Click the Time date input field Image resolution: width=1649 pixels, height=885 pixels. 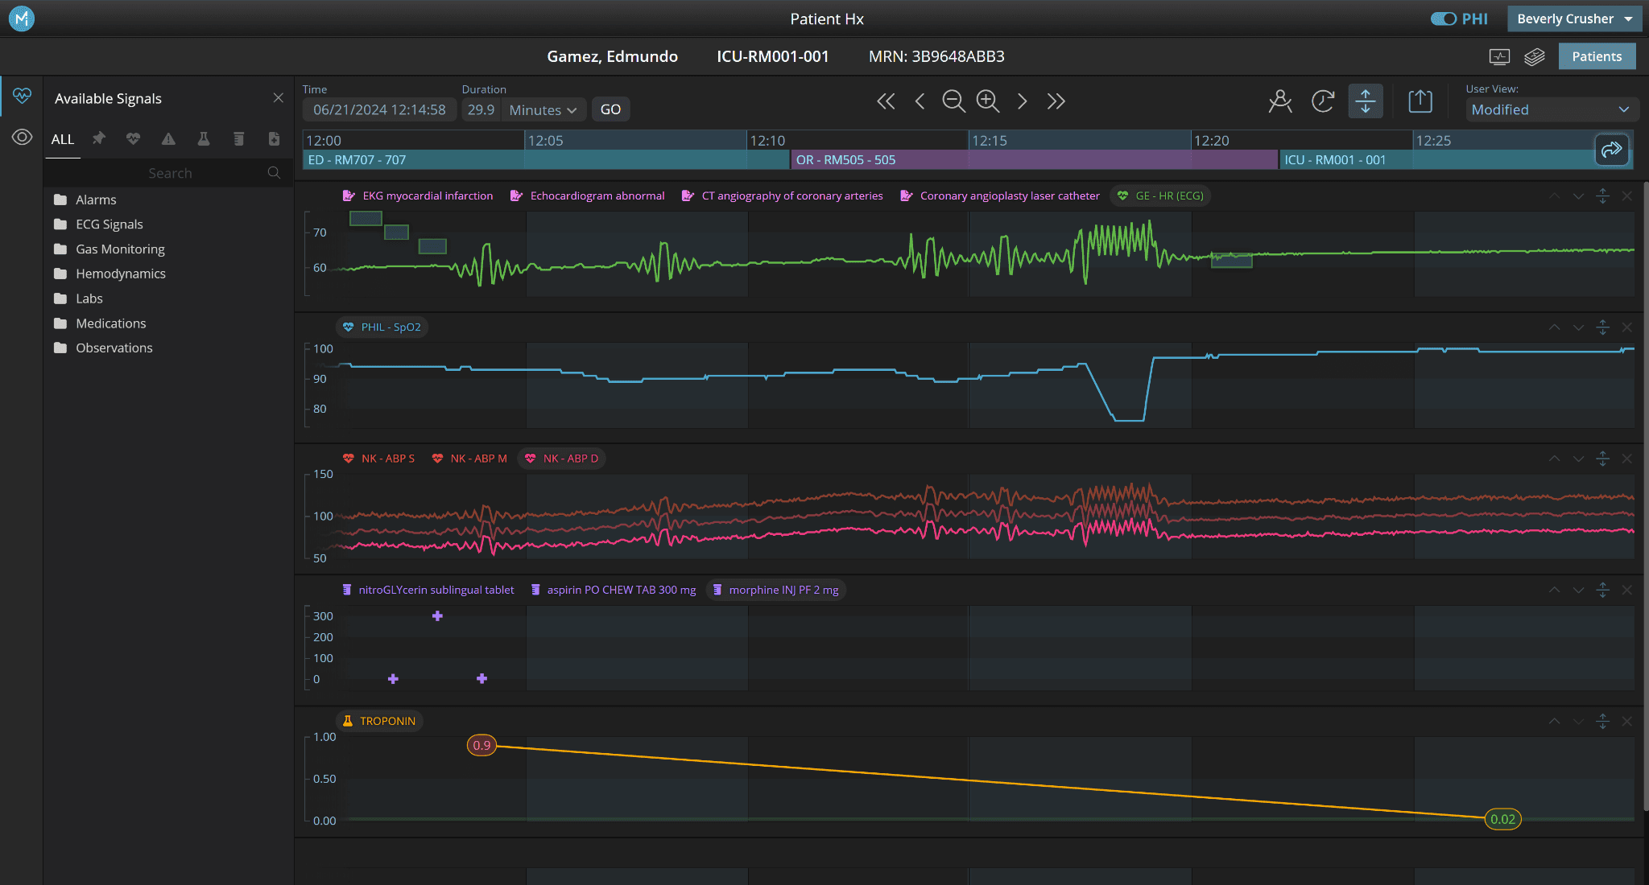[x=379, y=109]
